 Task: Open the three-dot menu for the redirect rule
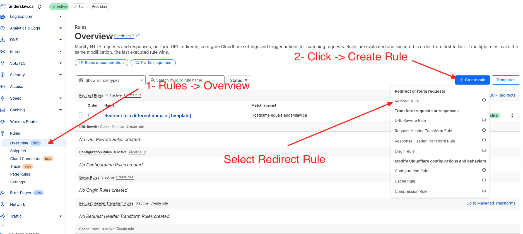click(512, 115)
